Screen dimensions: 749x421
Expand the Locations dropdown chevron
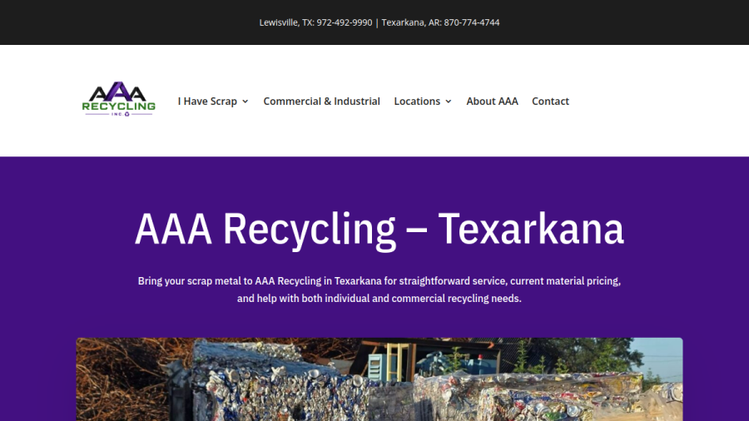[448, 102]
